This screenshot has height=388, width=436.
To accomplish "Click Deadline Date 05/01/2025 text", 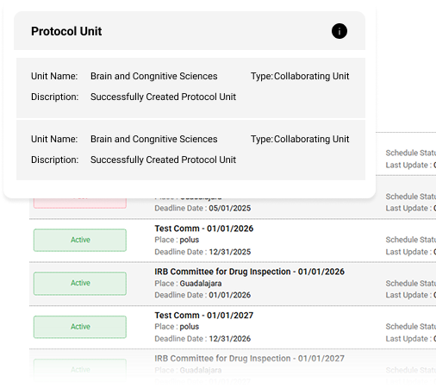I will point(202,208).
